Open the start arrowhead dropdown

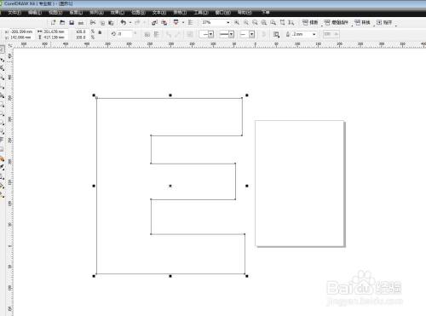[210, 34]
